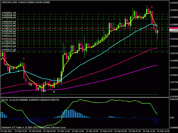Click MACD scale zero level 0.00
Image resolution: width=178 pixels, height=133 pixels.
[172, 118]
